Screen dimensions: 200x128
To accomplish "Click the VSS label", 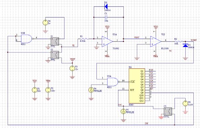I will 163,34.
